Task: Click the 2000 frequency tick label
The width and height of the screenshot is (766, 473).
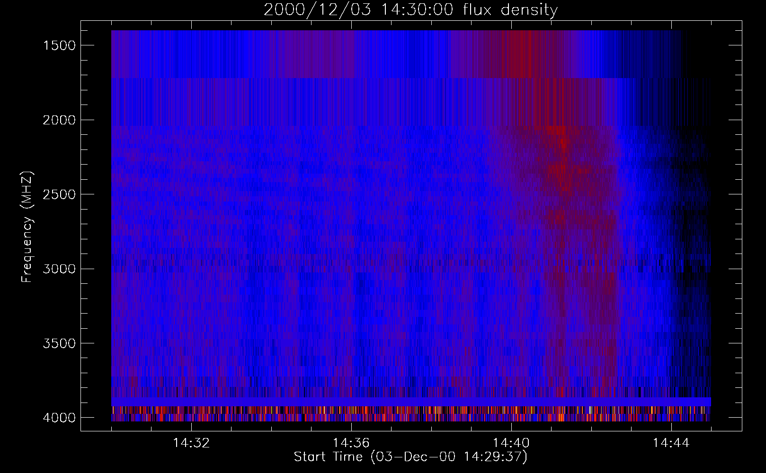Action: coord(59,120)
